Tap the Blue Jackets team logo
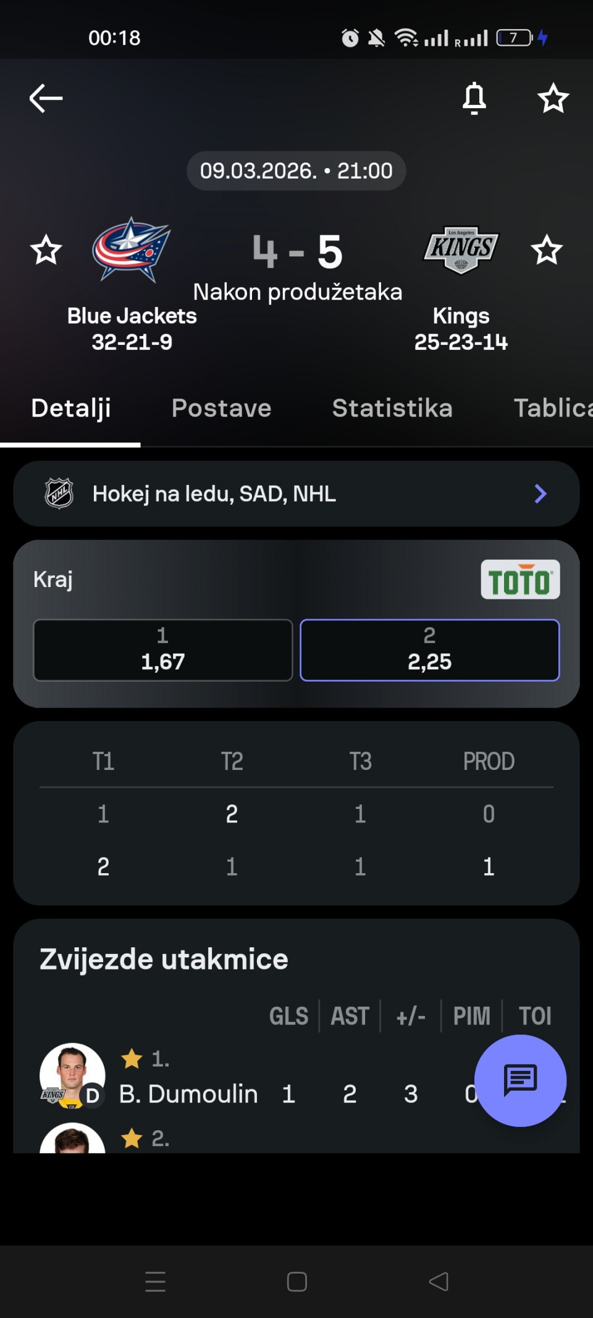The height and width of the screenshot is (1318, 593). coord(131,250)
